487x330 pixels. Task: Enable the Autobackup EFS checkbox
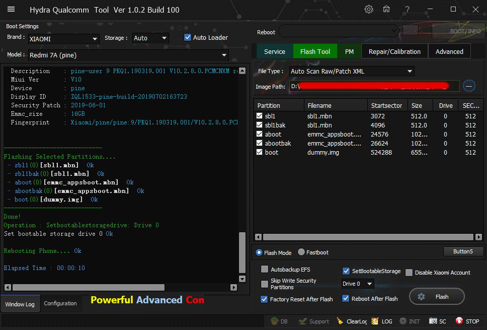tap(265, 270)
